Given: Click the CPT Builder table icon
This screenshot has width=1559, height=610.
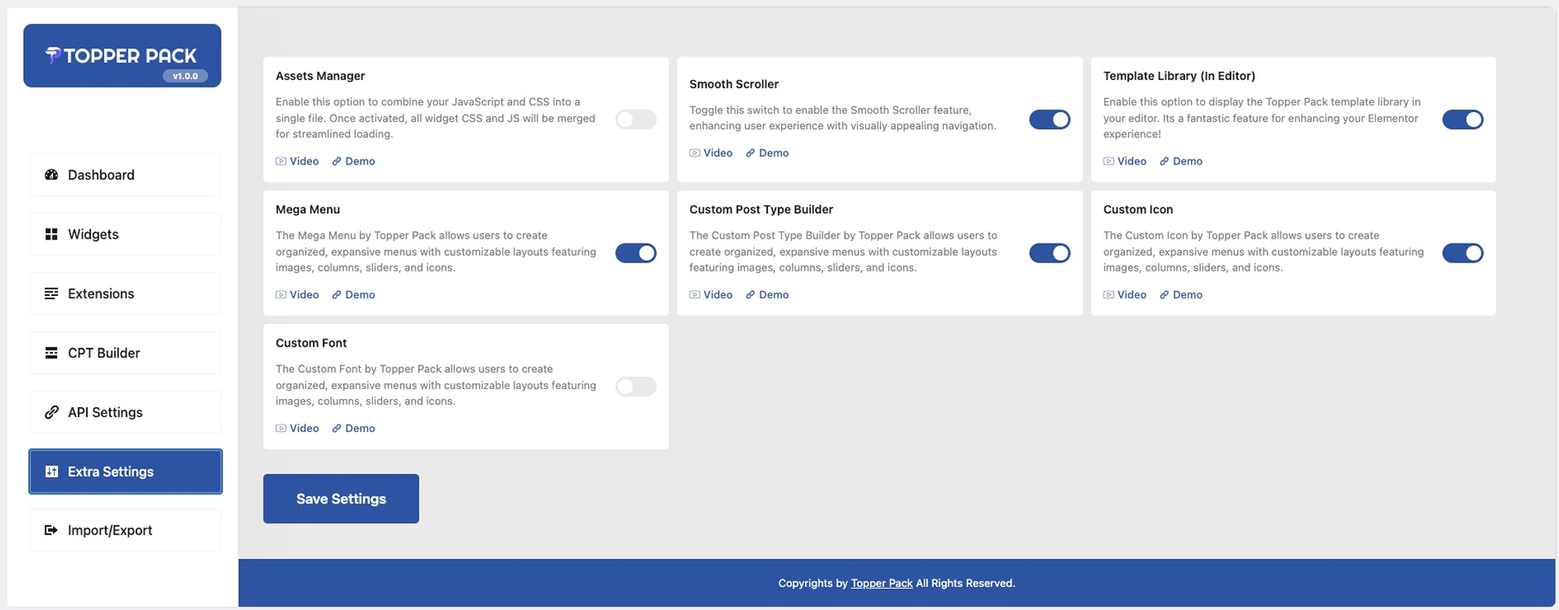Looking at the screenshot, I should click(52, 353).
